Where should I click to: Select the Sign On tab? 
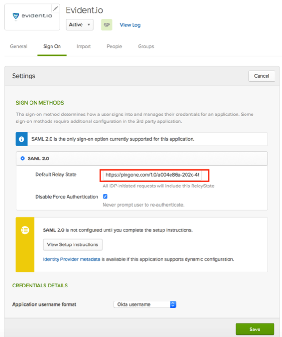(x=52, y=46)
